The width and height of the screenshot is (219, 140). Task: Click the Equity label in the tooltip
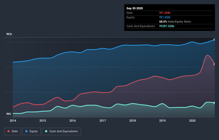point(130,17)
